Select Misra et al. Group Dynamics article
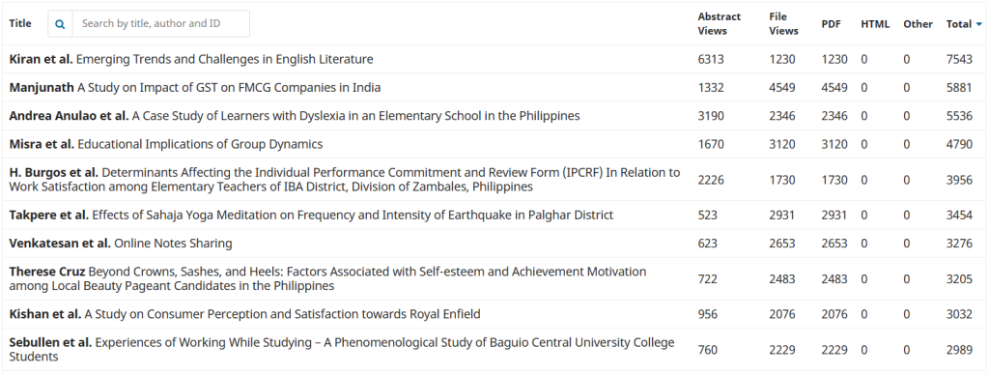Viewport: 989px width, 375px height. pyautogui.click(x=166, y=145)
